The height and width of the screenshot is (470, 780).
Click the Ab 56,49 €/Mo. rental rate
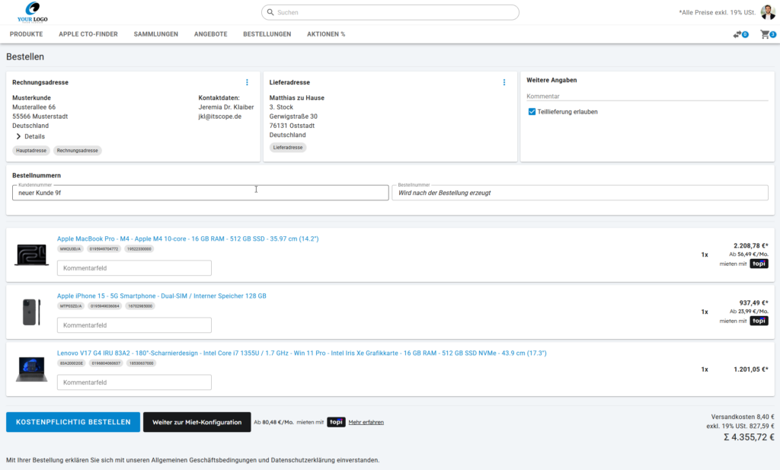coord(749,254)
